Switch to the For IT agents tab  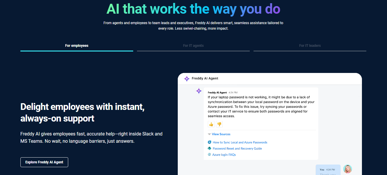pos(193,46)
